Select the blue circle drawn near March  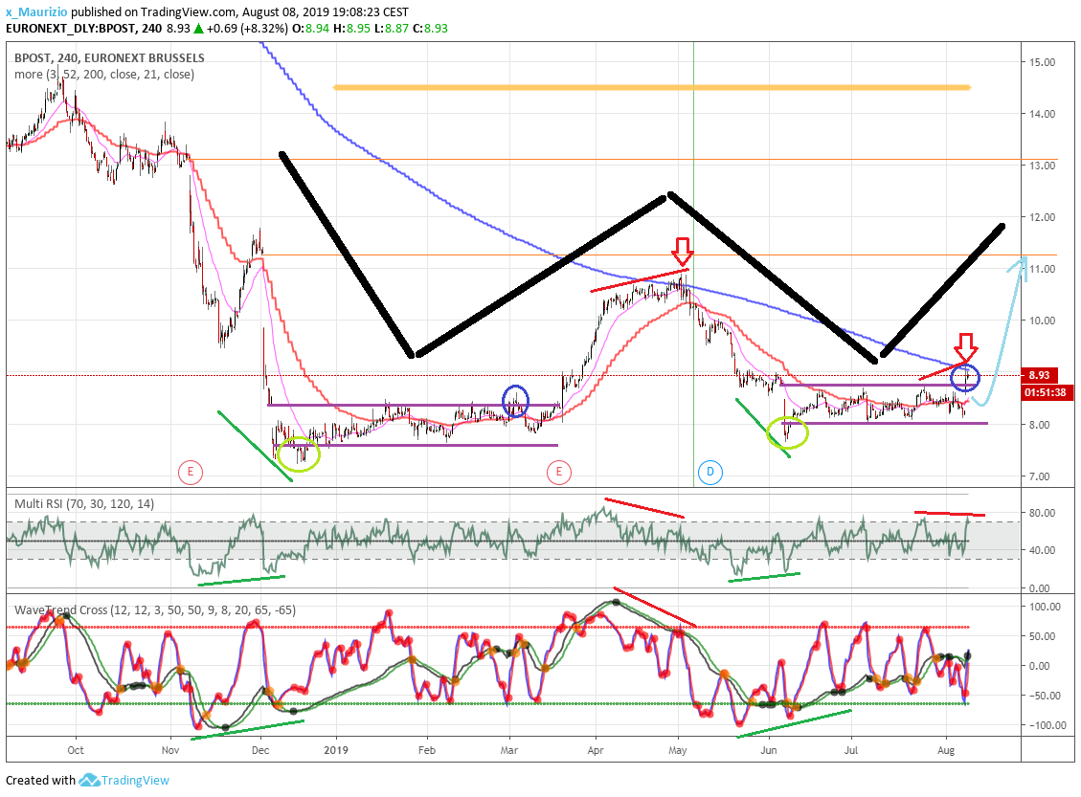(x=516, y=400)
